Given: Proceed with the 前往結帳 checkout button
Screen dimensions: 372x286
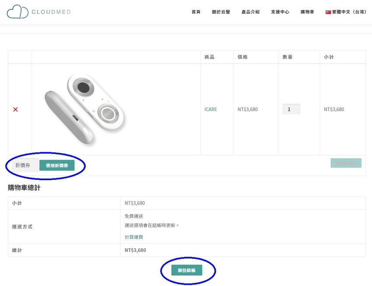Looking at the screenshot, I should pyautogui.click(x=186, y=271).
